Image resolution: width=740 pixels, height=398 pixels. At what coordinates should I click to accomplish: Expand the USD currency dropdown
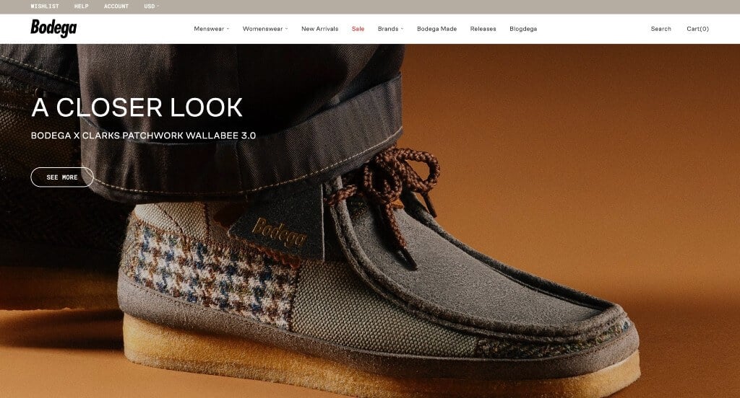coord(152,6)
